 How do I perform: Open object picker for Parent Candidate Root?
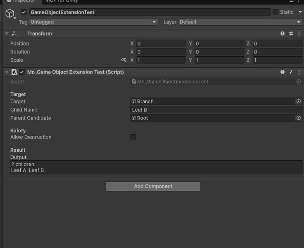point(299,118)
